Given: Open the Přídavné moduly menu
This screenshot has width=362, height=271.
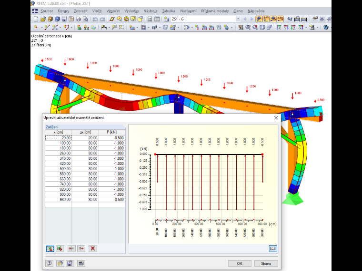Looking at the screenshot, I should point(215,11).
